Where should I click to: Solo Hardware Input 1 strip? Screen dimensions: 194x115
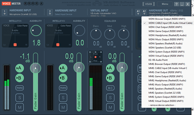pyautogui.click(x=19, y=98)
